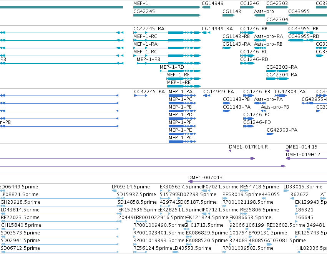Screen dimensions: 327x254
Task: Click transcript MEP-1-RG
Action: tap(167, 56)
